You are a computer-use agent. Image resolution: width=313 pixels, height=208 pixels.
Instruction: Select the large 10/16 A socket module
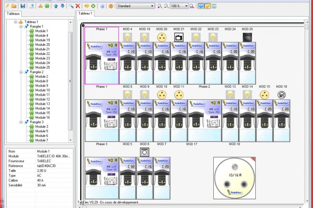click(x=234, y=178)
